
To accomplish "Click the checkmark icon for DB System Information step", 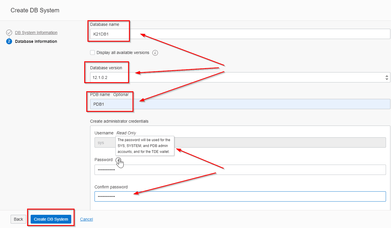I will [9, 33].
